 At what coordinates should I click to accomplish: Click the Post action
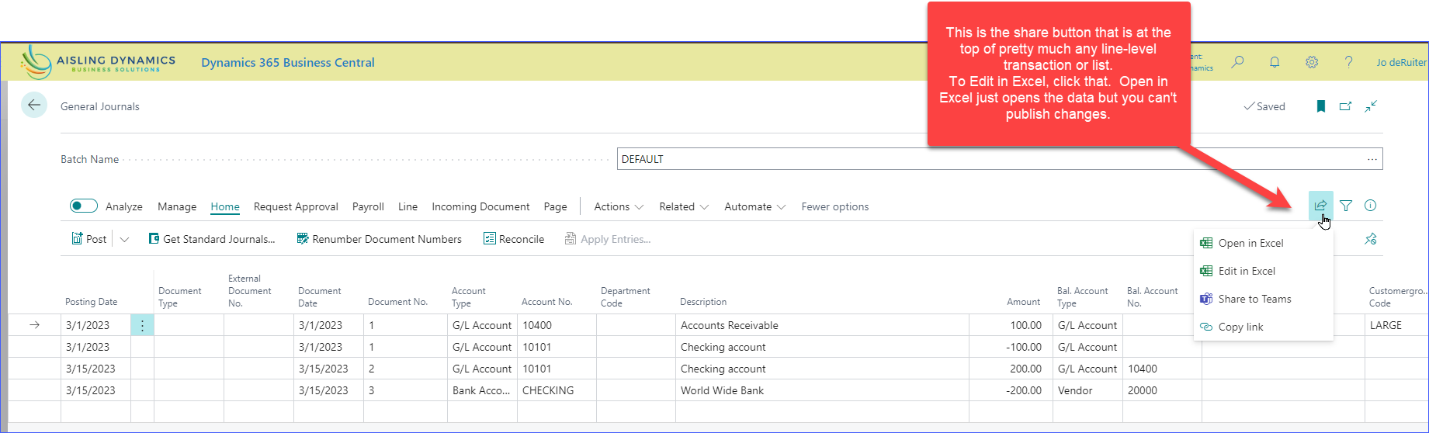coord(89,239)
